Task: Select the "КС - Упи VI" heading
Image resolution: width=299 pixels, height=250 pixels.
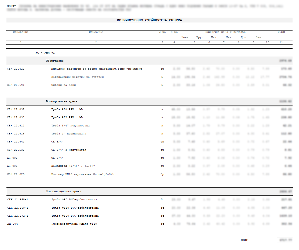Action: click(x=45, y=52)
